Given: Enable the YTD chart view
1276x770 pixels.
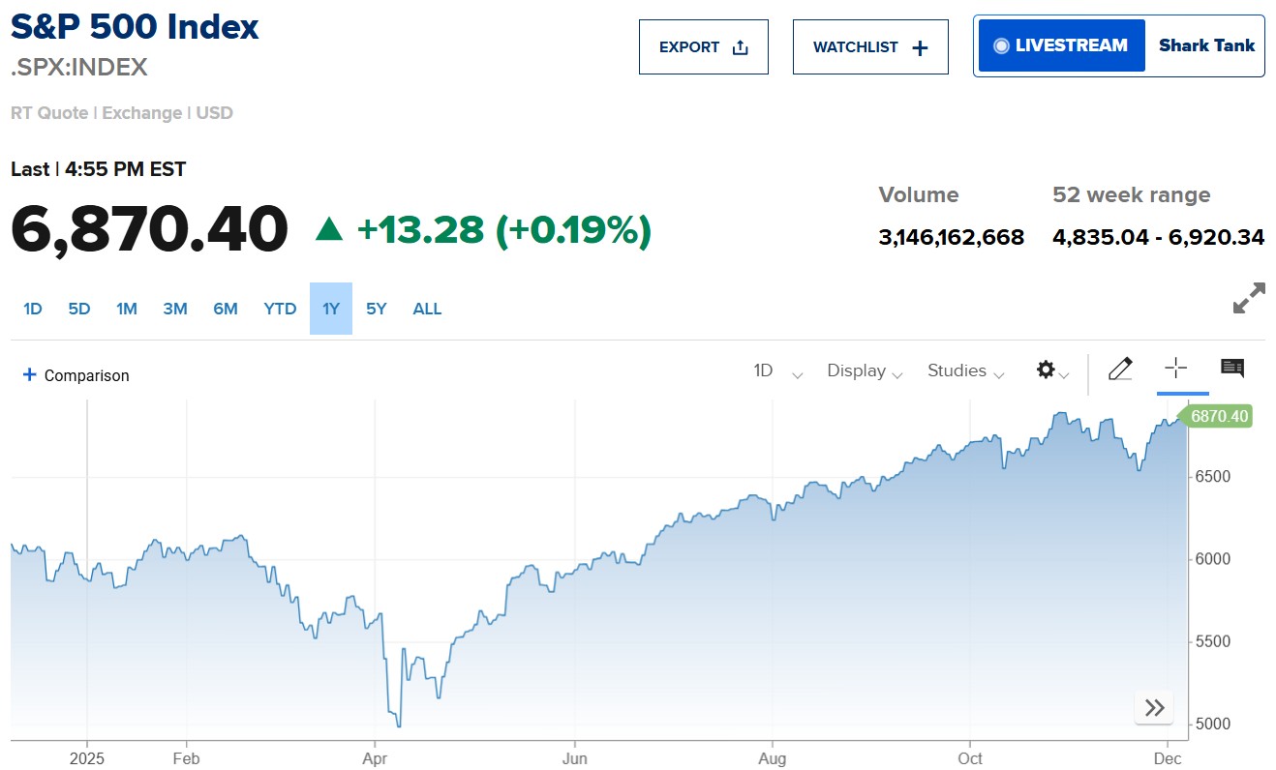Looking at the screenshot, I should tap(279, 309).
